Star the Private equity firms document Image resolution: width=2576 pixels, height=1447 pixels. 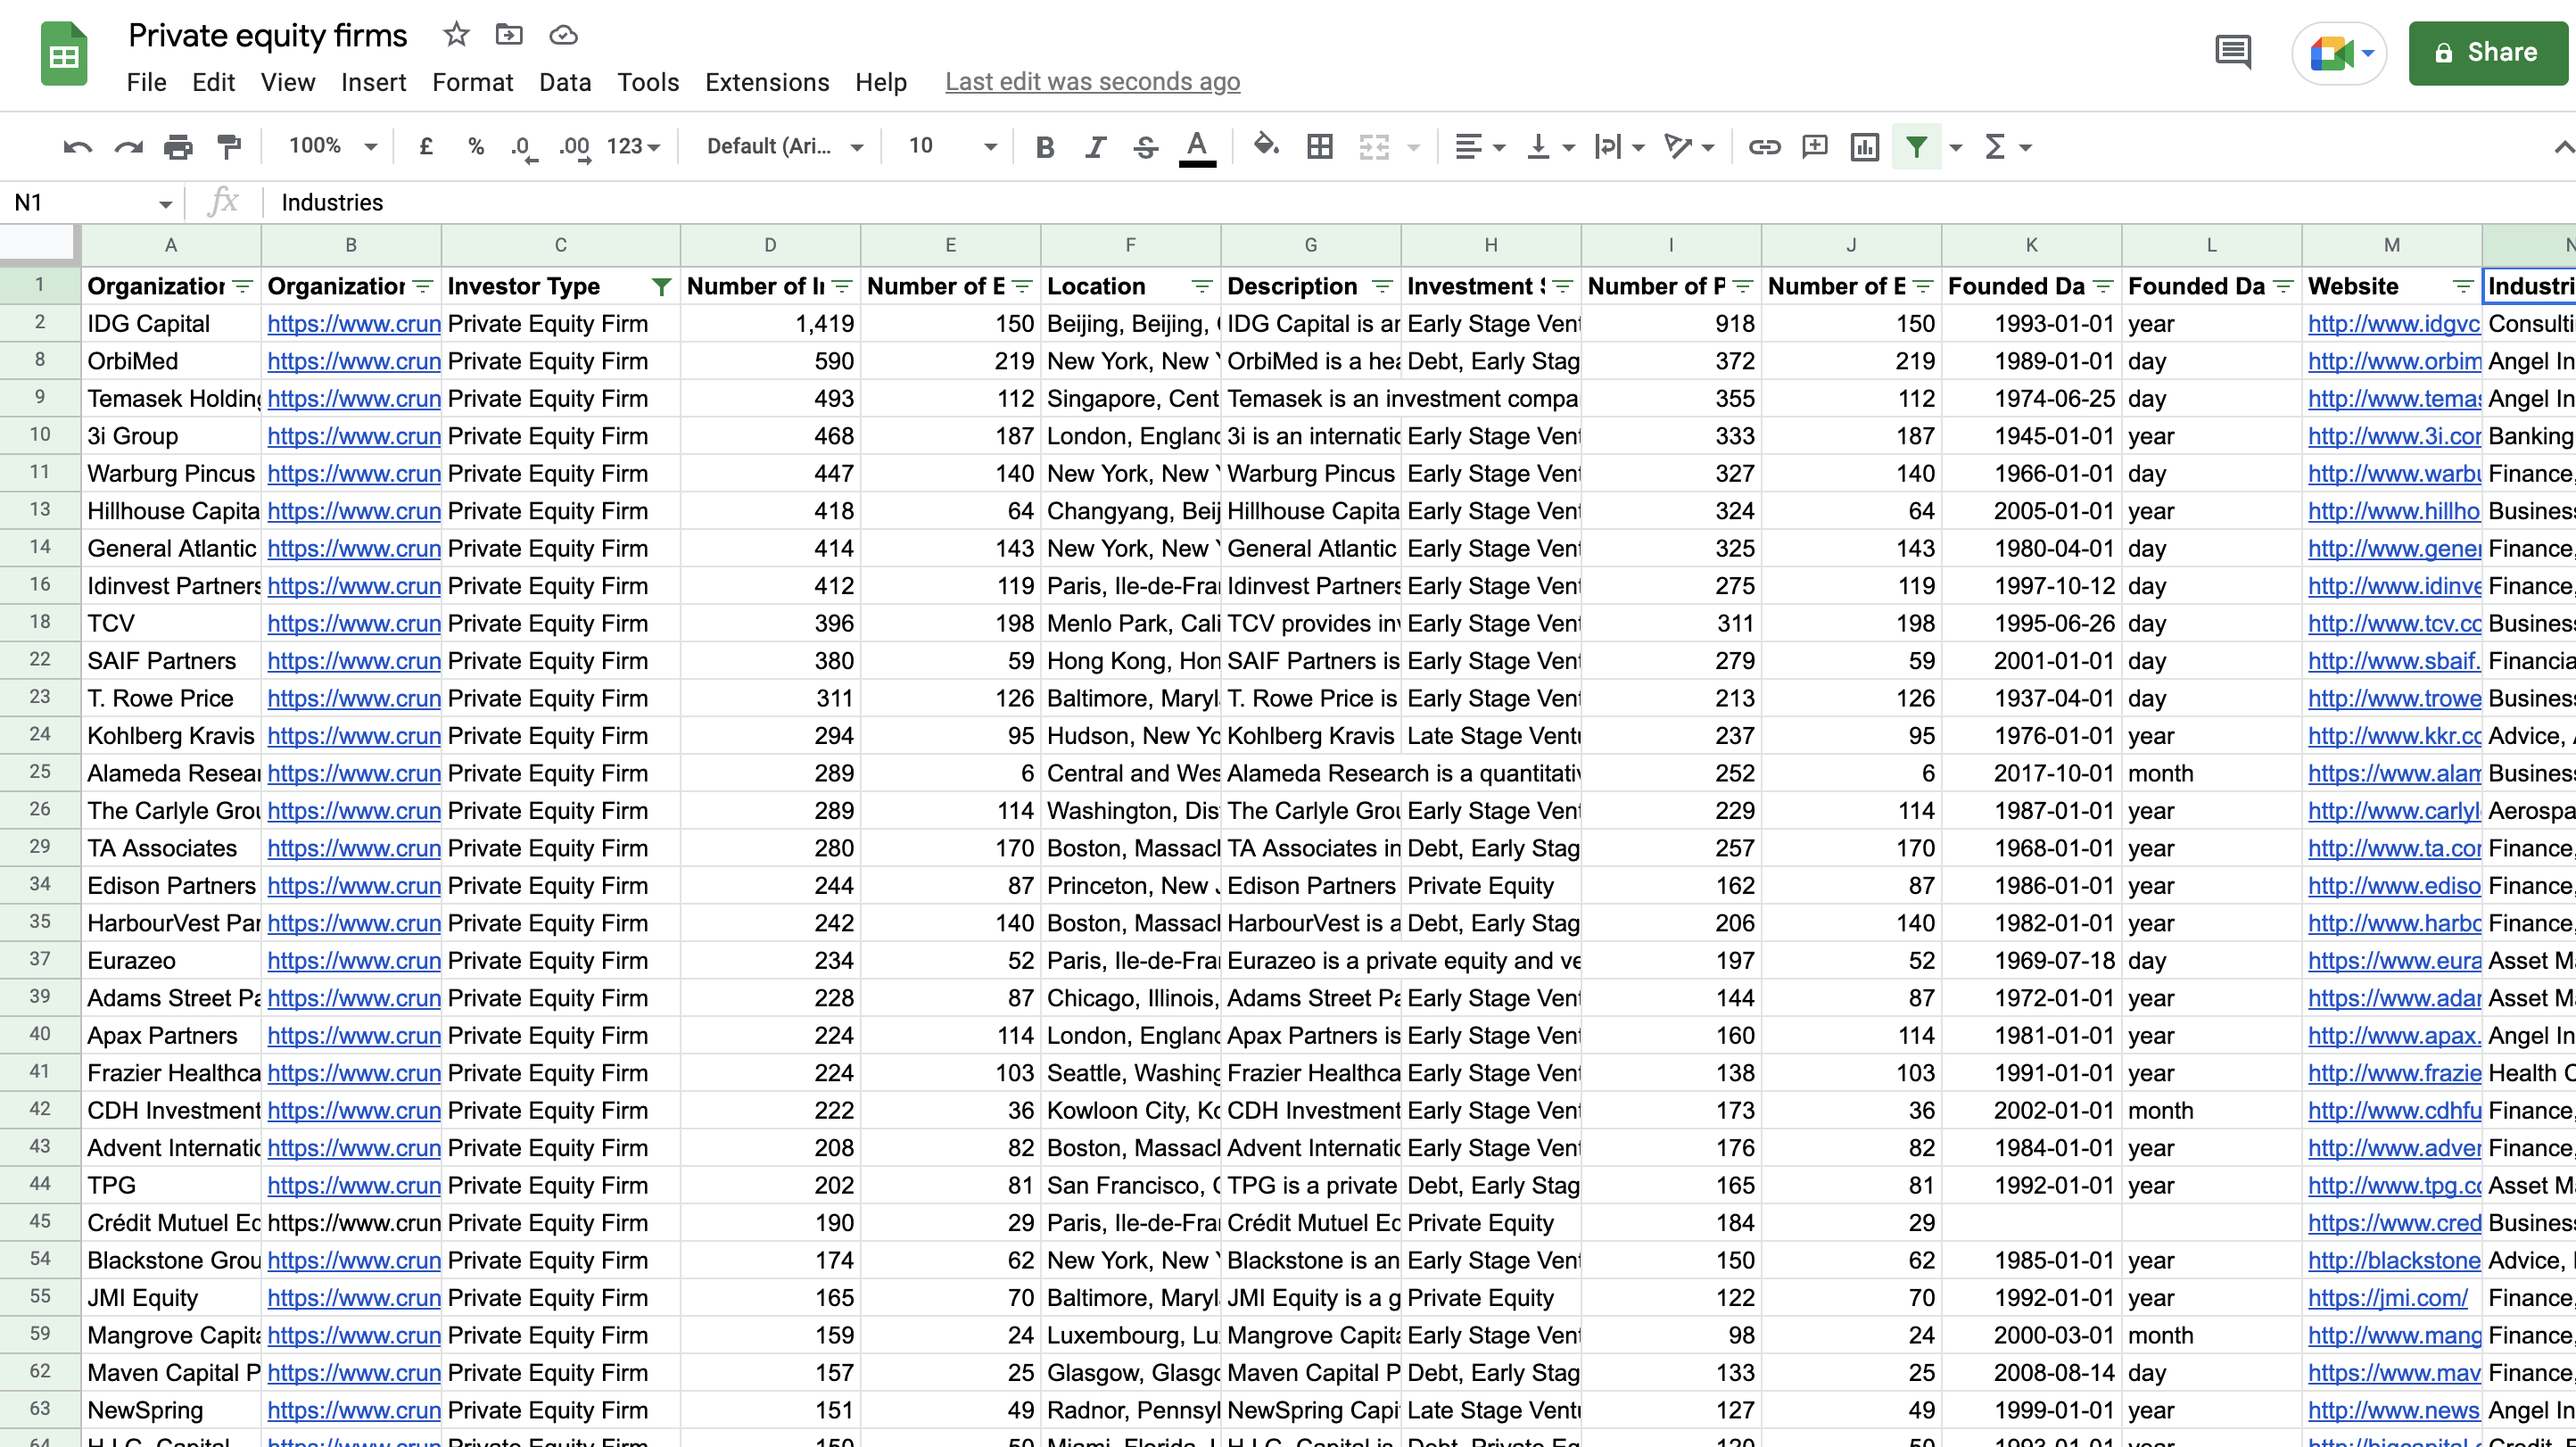pos(456,35)
